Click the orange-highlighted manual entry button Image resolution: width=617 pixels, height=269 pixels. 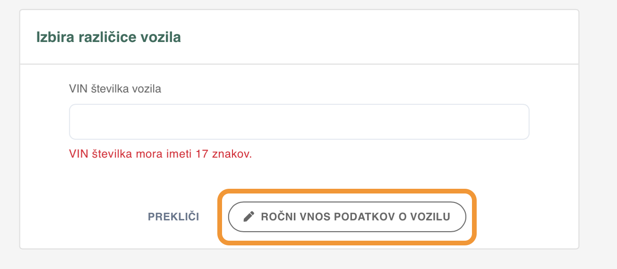(347, 217)
